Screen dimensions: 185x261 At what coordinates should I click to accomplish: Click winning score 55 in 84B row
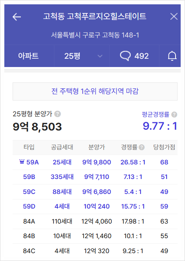click(x=164, y=236)
